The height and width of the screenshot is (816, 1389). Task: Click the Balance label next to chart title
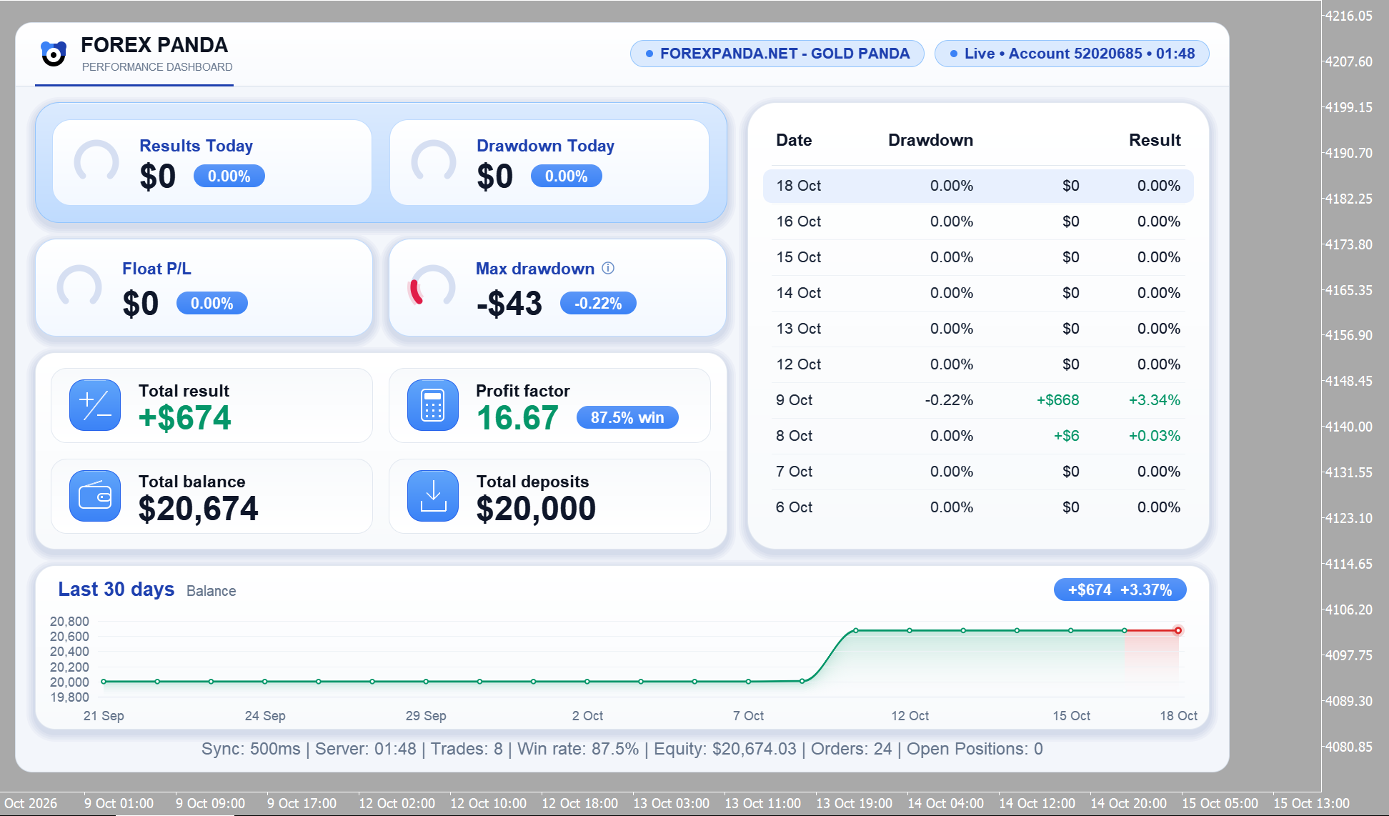pyautogui.click(x=211, y=591)
